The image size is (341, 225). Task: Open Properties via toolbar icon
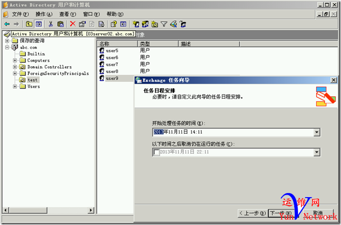(x=82, y=24)
